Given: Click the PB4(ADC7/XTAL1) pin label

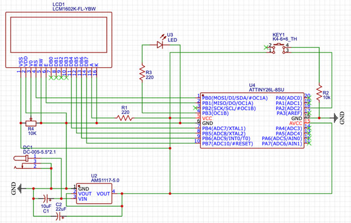Looking at the screenshot, I should tap(223, 128).
